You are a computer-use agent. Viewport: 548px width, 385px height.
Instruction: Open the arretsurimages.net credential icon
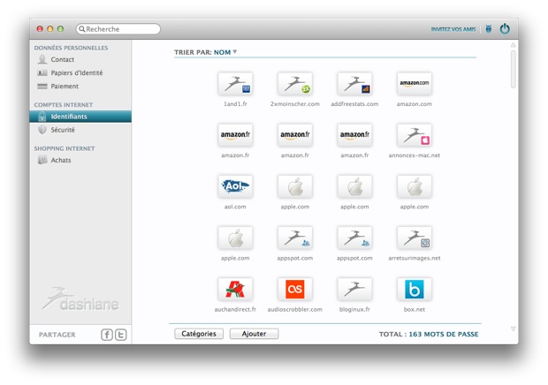click(415, 238)
